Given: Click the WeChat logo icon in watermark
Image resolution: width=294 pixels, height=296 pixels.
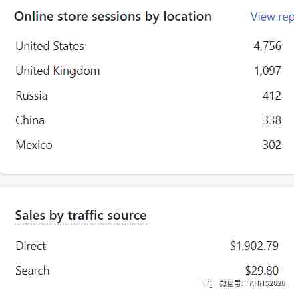Looking at the screenshot, I should click(x=209, y=283).
